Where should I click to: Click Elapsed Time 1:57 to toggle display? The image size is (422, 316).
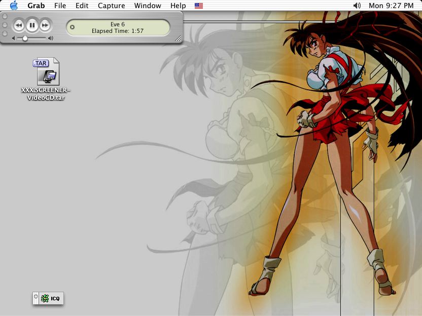coord(118,31)
